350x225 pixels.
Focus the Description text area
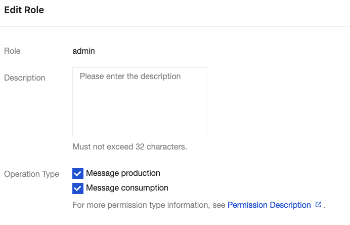click(x=140, y=101)
